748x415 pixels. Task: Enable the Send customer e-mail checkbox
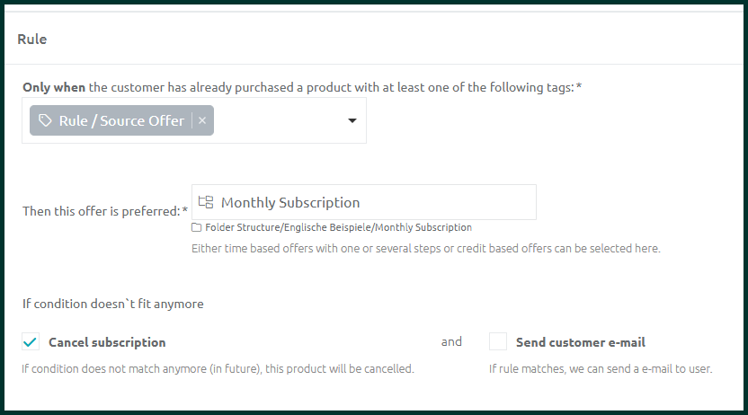498,341
